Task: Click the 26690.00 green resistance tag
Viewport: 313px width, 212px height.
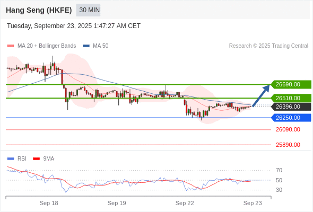Action: [x=291, y=84]
